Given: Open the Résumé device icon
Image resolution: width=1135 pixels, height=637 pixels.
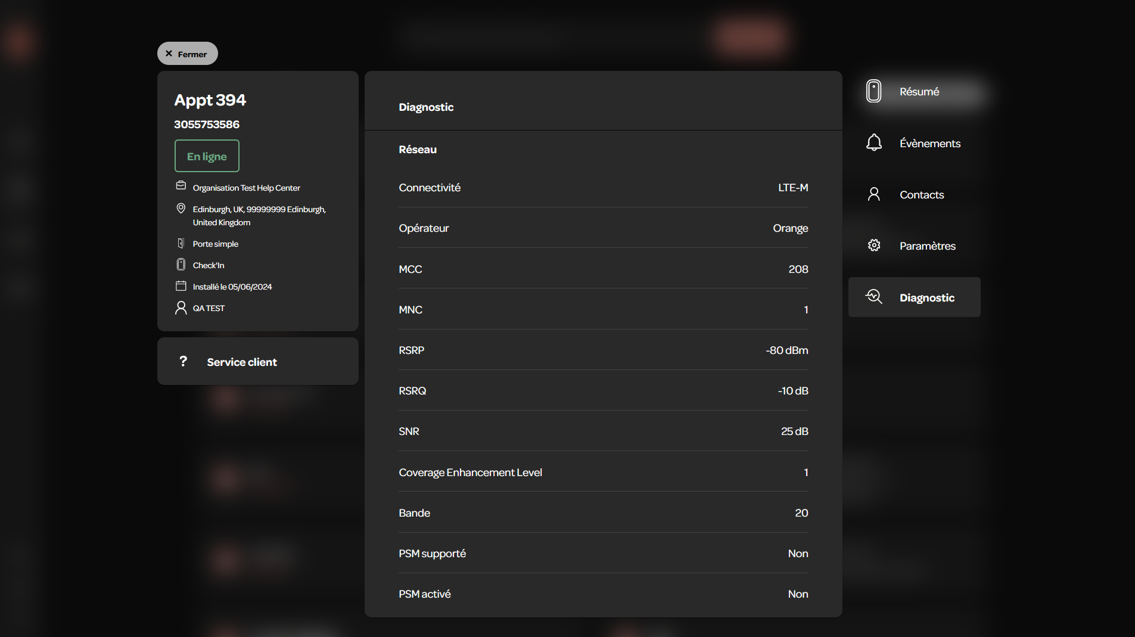Looking at the screenshot, I should (873, 91).
